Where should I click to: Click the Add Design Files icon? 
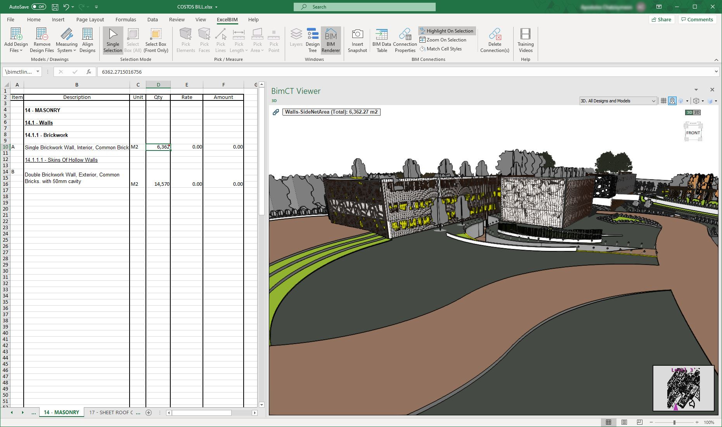click(x=16, y=34)
